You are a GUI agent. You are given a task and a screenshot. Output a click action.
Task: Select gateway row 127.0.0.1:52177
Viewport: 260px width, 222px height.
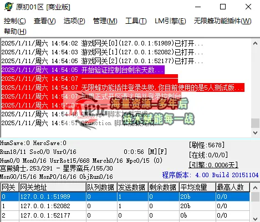point(125,215)
